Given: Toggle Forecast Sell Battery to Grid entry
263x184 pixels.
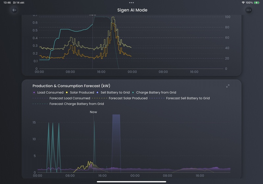Looking at the screenshot, I should pos(179,98).
